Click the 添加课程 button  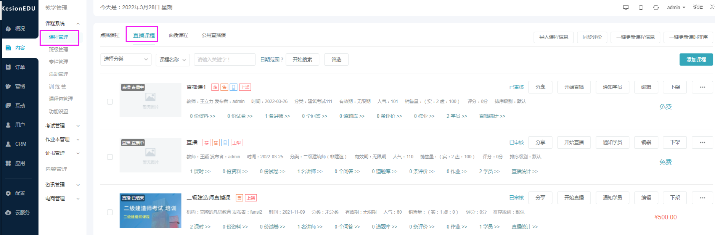click(x=696, y=60)
